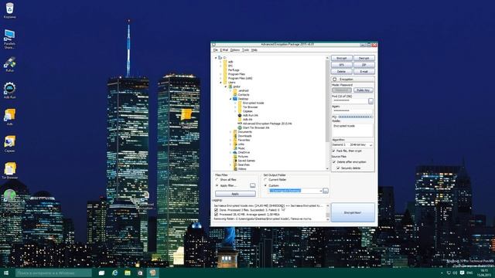Image resolution: width=495 pixels, height=278 pixels.
Task: Open the Adb Run desktop shortcut
Action: tap(10, 90)
